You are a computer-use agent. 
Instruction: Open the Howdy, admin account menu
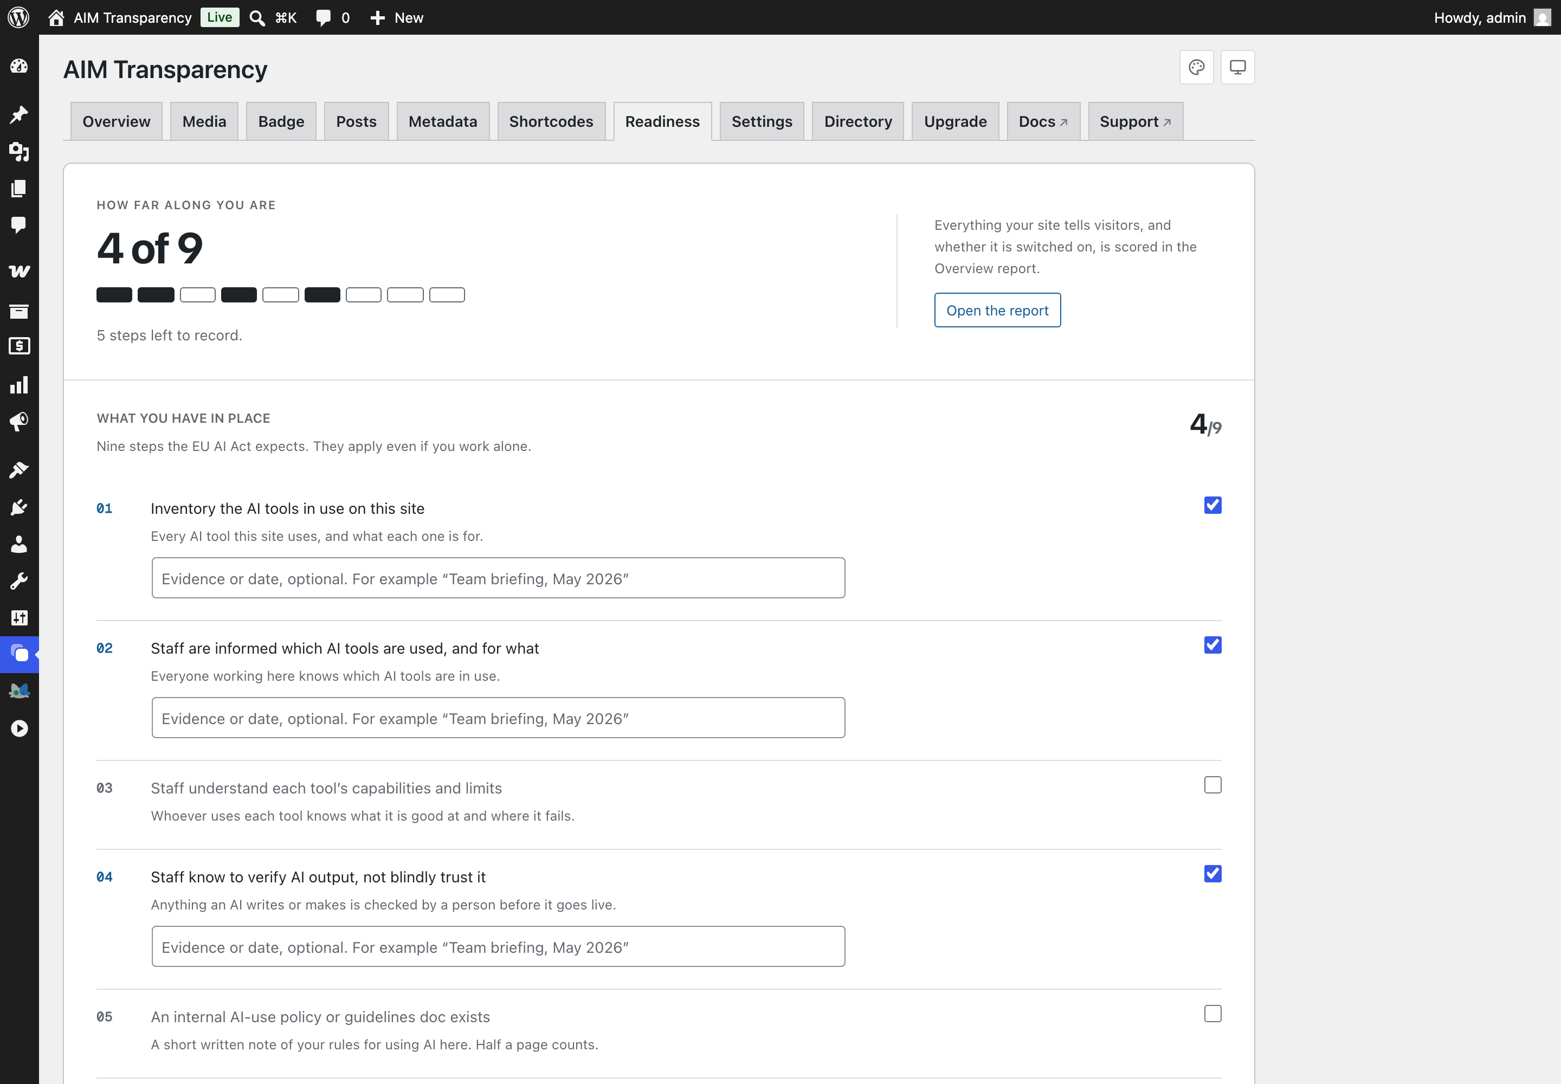(1492, 18)
